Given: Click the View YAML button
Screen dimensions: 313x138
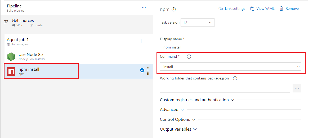Looking at the screenshot, I should [262, 9].
